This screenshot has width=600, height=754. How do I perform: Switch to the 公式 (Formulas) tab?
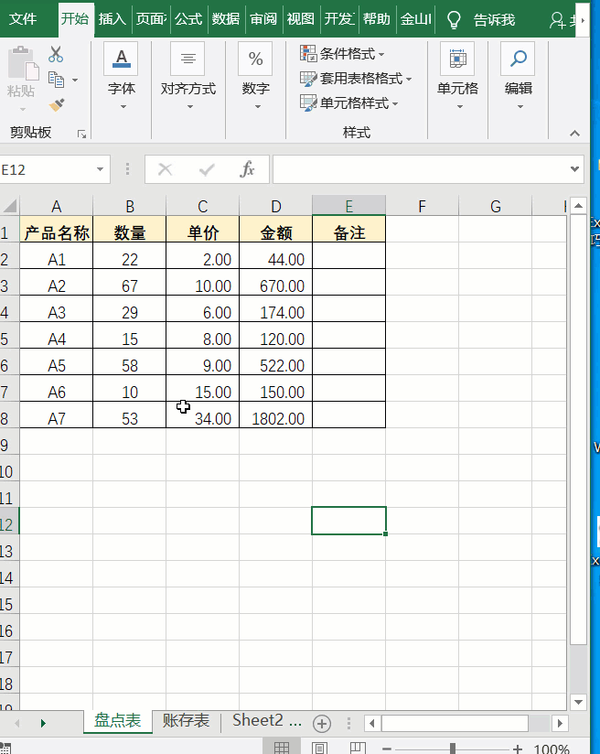pyautogui.click(x=188, y=19)
